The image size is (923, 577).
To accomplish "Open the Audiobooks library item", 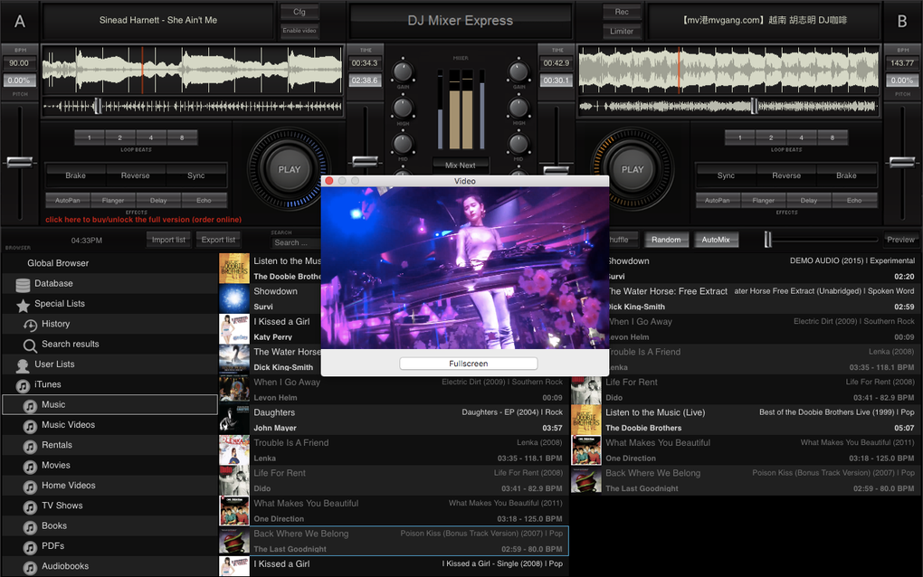I will (65, 566).
